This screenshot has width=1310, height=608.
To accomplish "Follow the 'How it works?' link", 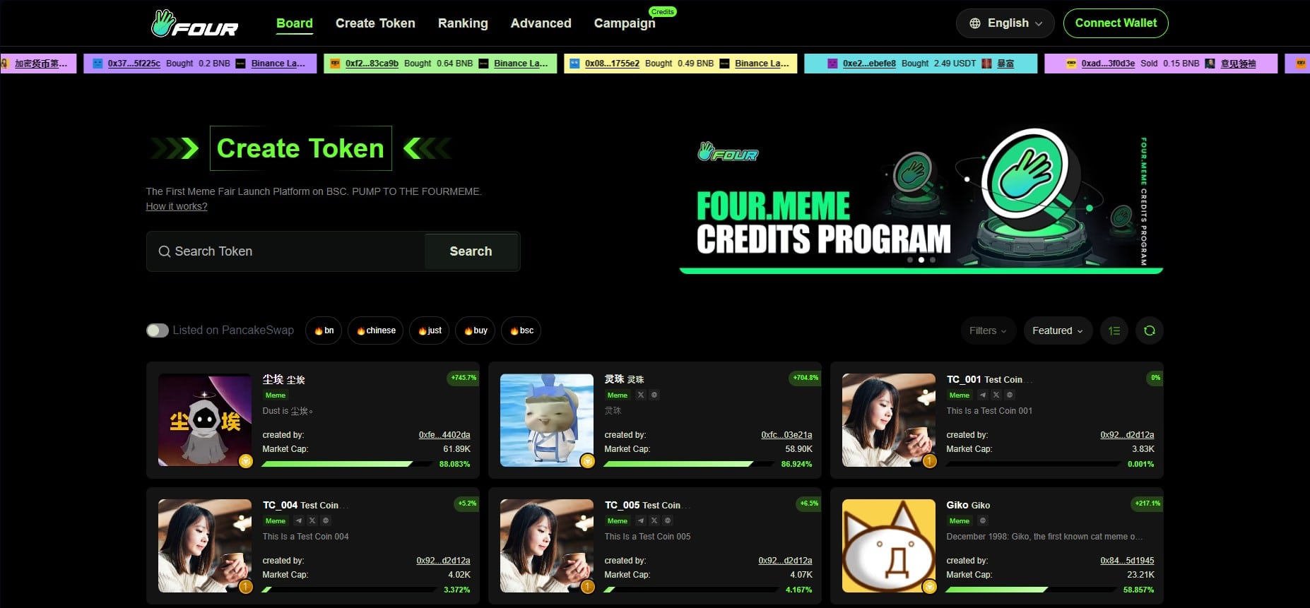I will (177, 206).
